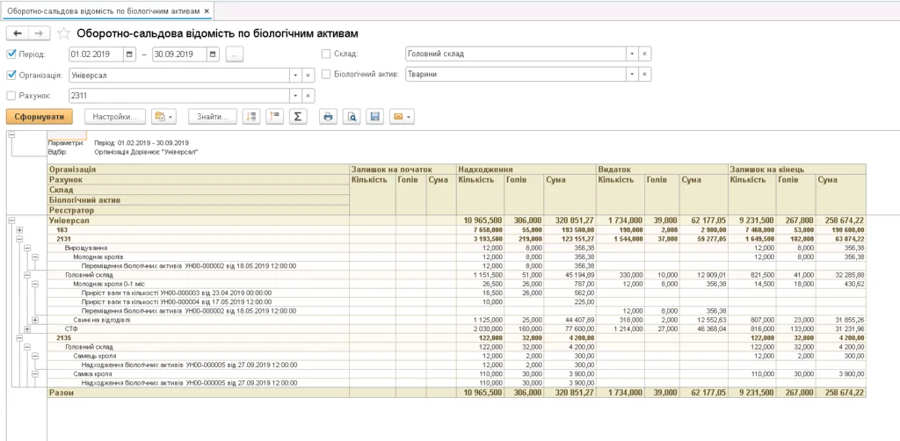Image resolution: width=900 pixels, height=441 pixels.
Task: Save the report with the floppy disk icon
Action: [x=374, y=117]
